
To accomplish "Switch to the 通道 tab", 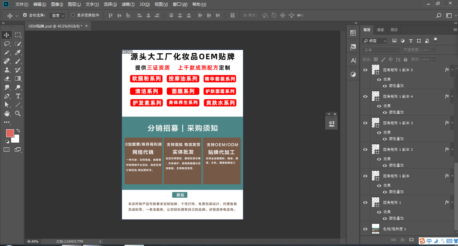I will click(x=380, y=30).
